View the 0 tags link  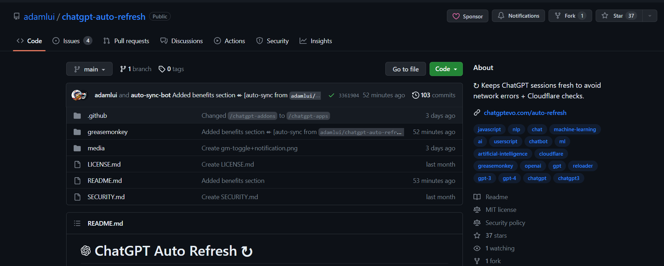point(171,69)
